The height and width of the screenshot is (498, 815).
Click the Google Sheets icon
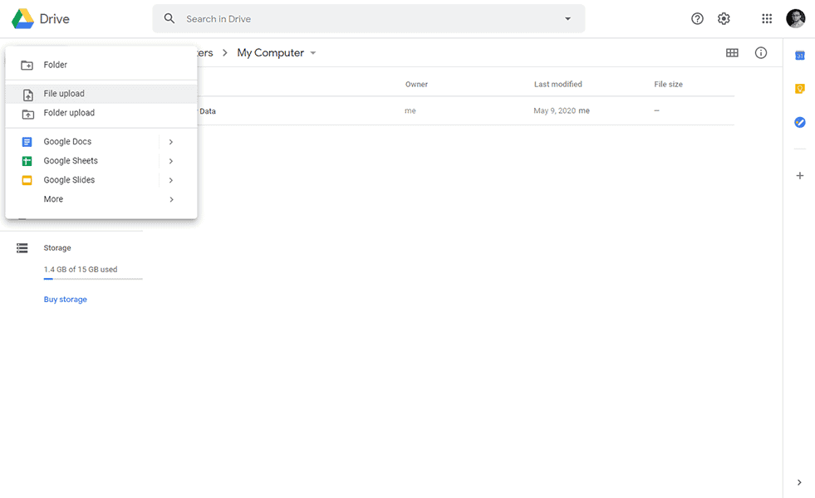(x=27, y=161)
